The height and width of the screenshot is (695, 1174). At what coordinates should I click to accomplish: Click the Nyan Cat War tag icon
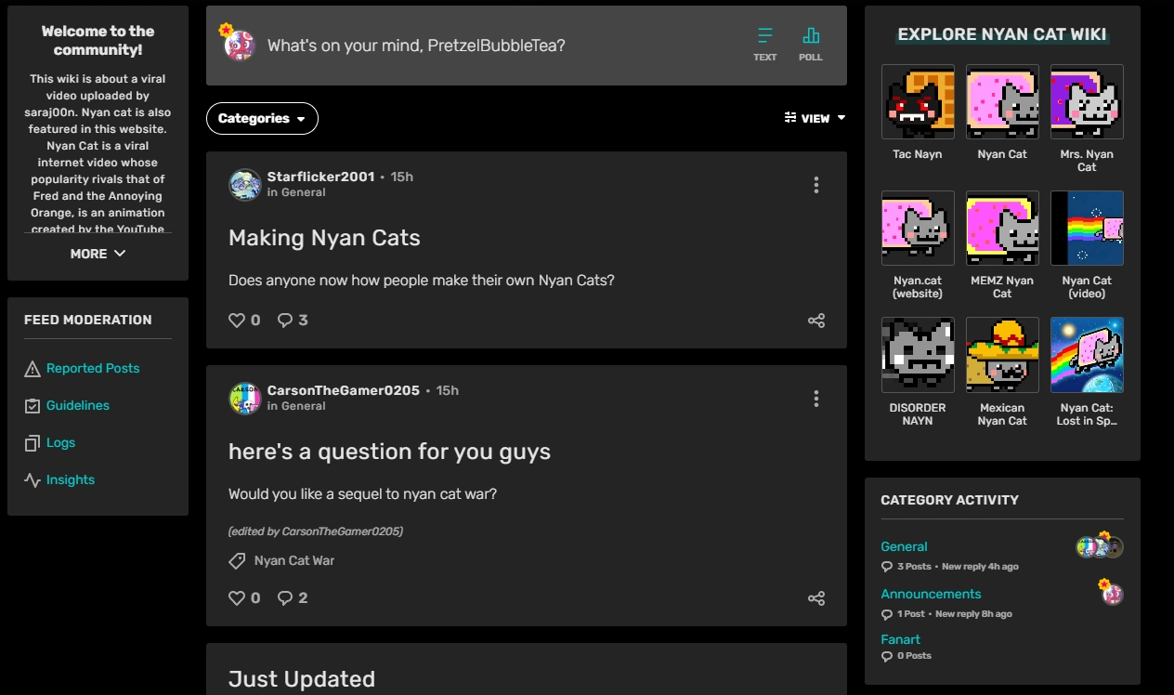pos(238,561)
